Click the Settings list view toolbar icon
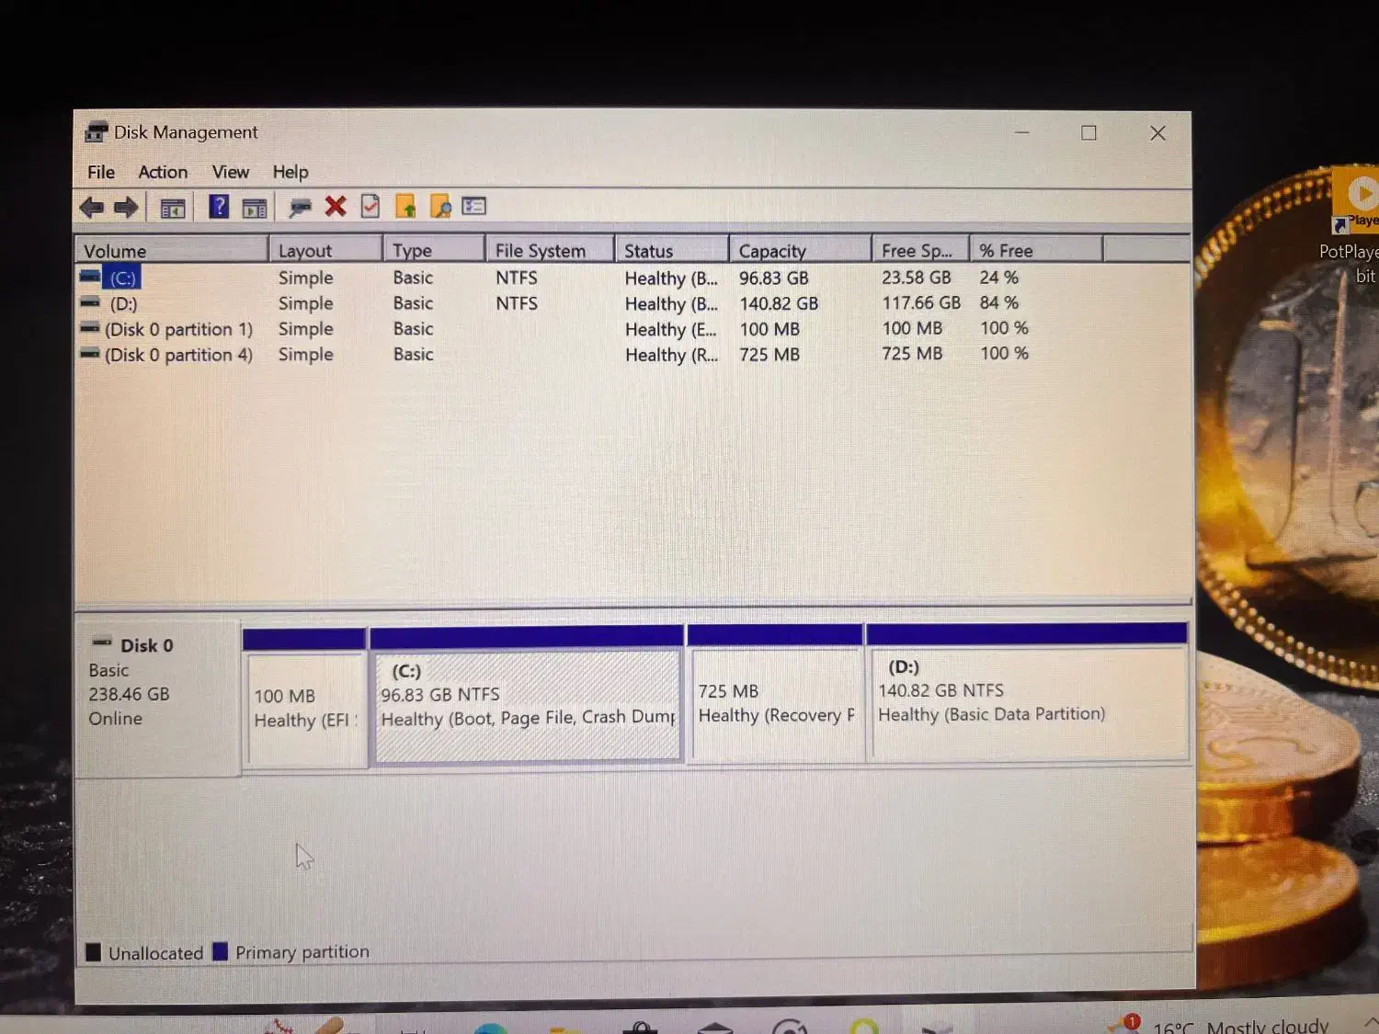The height and width of the screenshot is (1034, 1379). (474, 207)
